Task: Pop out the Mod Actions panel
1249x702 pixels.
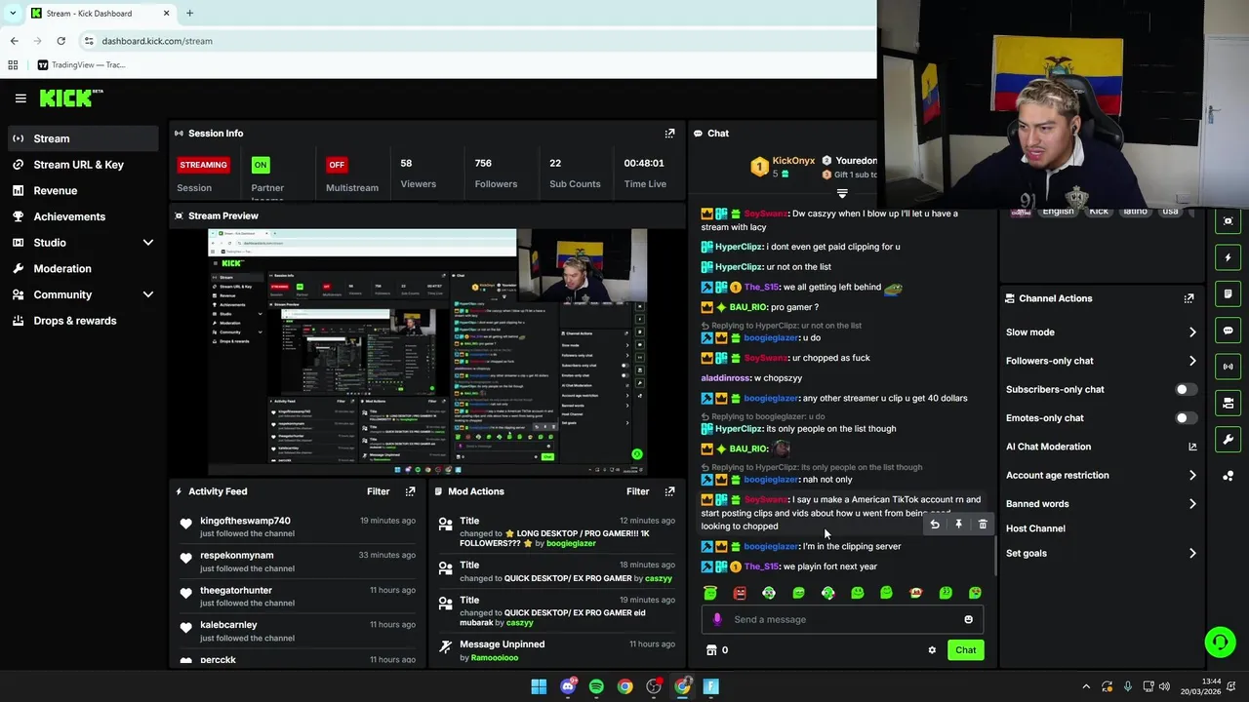Action: coord(669,491)
